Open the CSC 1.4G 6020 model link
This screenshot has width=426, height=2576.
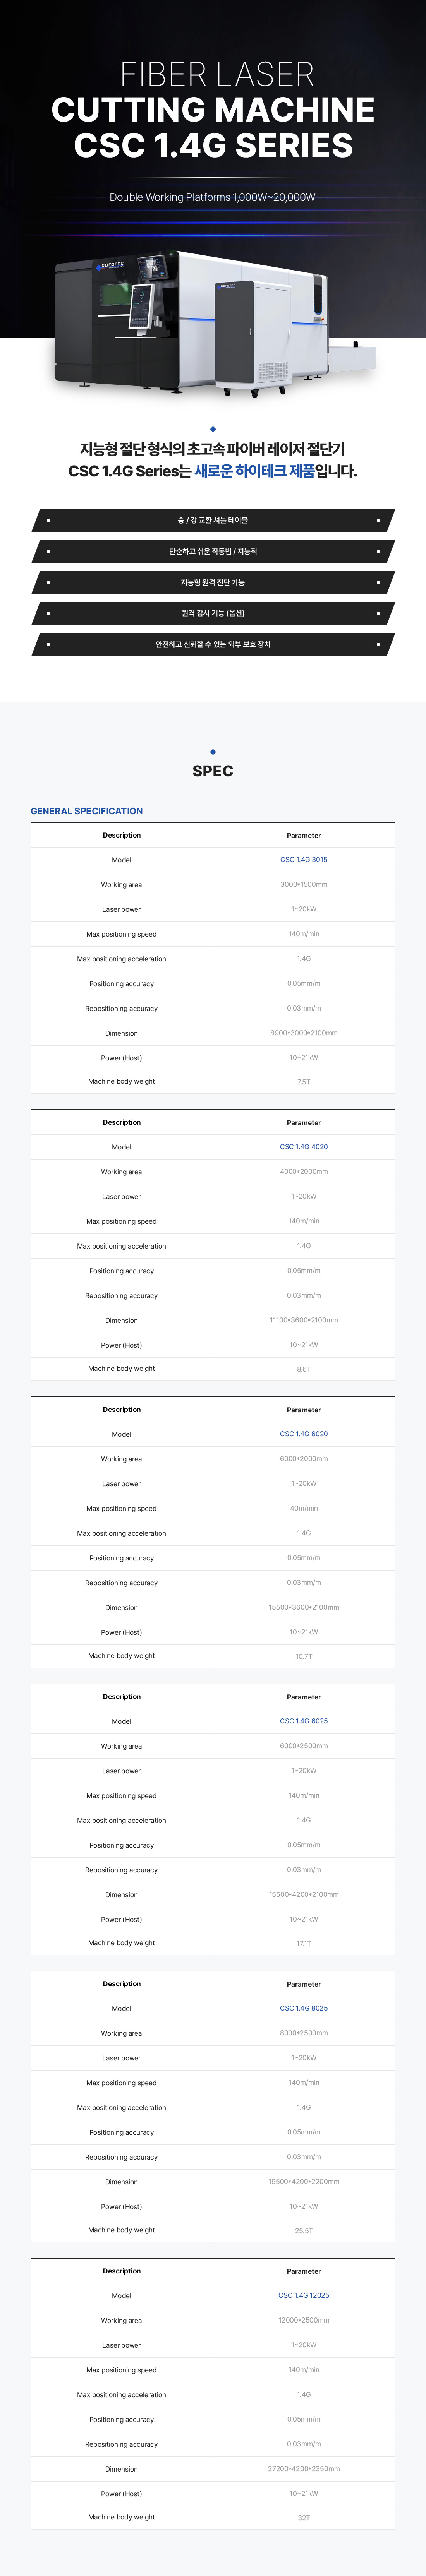[304, 1434]
